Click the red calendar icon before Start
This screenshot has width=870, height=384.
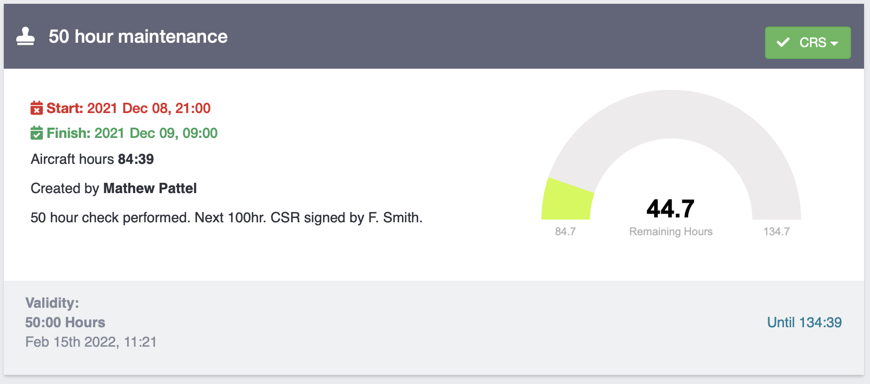(36, 108)
